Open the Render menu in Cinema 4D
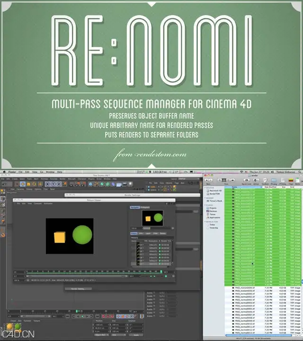The image size is (303, 341). [x=62, y=179]
